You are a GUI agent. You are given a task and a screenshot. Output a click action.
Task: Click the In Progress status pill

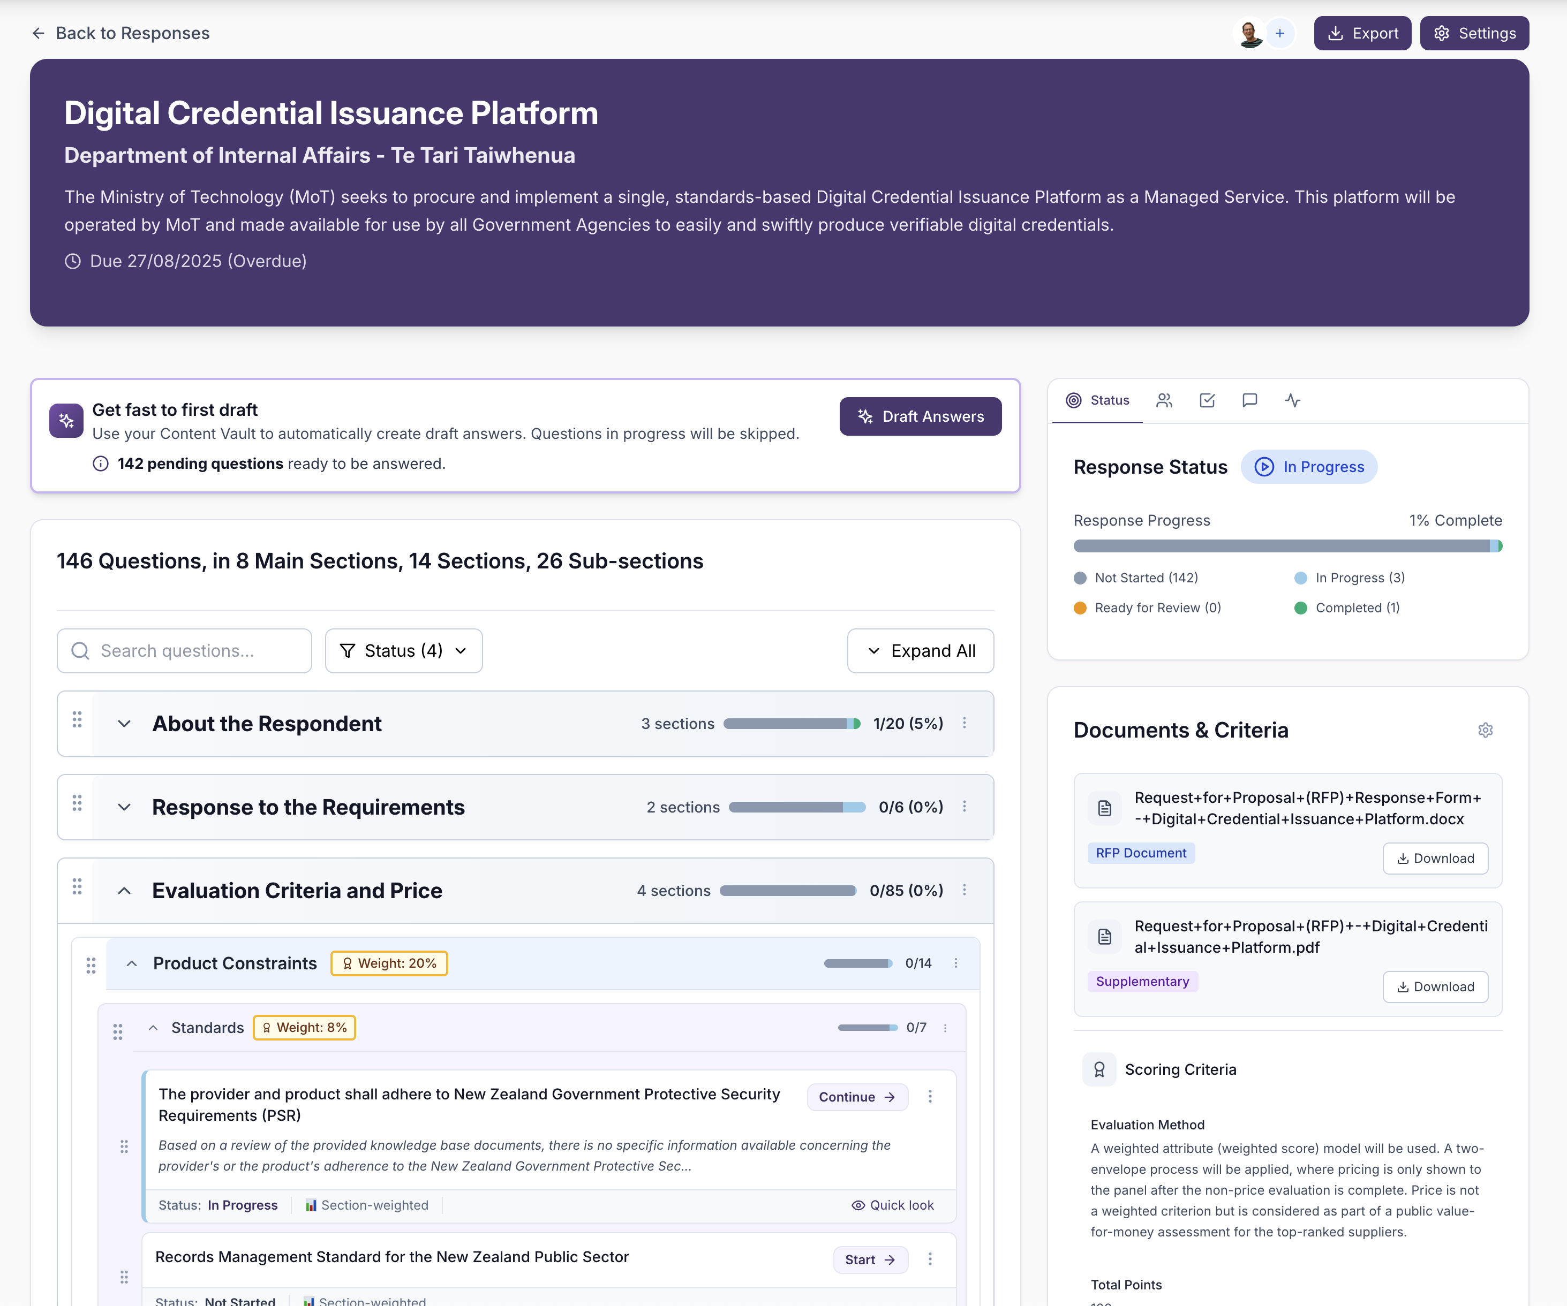click(1309, 467)
